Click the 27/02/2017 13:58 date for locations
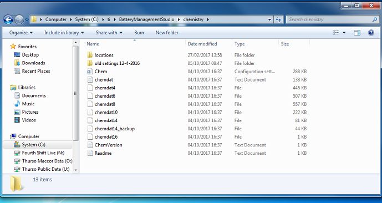The image size is (382, 203). (205, 55)
